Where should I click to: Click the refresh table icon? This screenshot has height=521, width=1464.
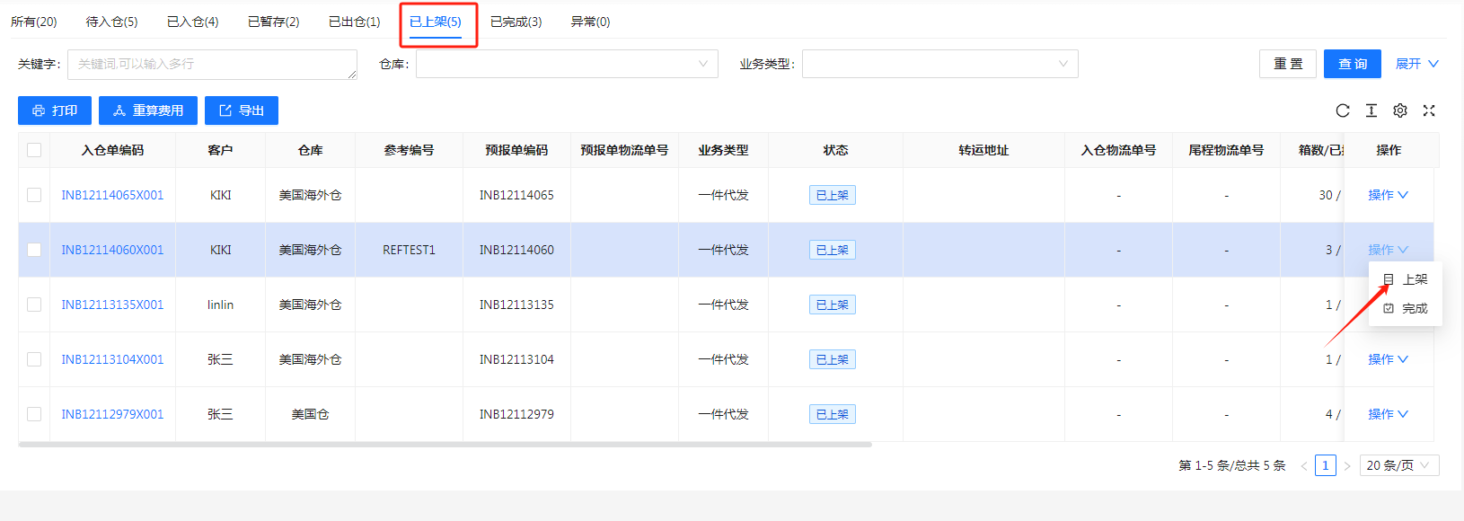[x=1343, y=110]
